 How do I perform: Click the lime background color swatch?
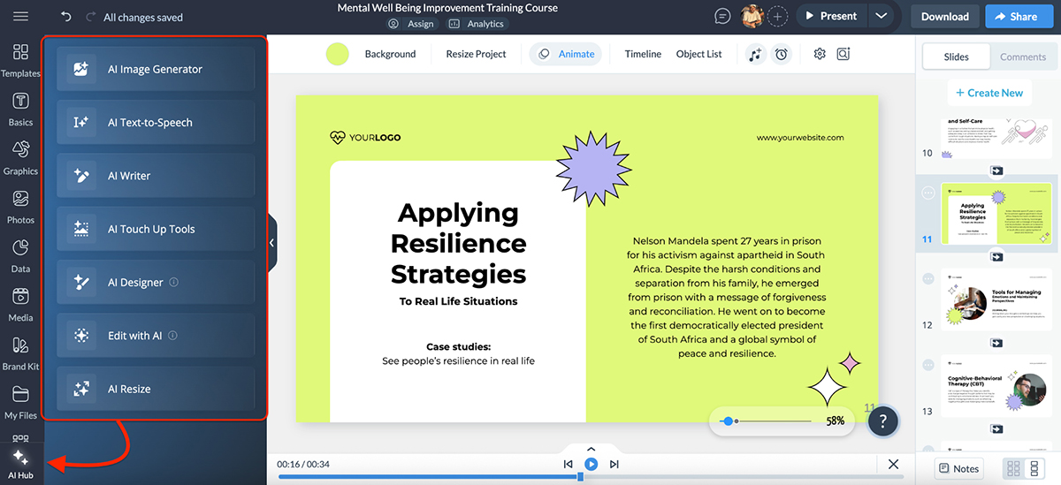point(337,54)
